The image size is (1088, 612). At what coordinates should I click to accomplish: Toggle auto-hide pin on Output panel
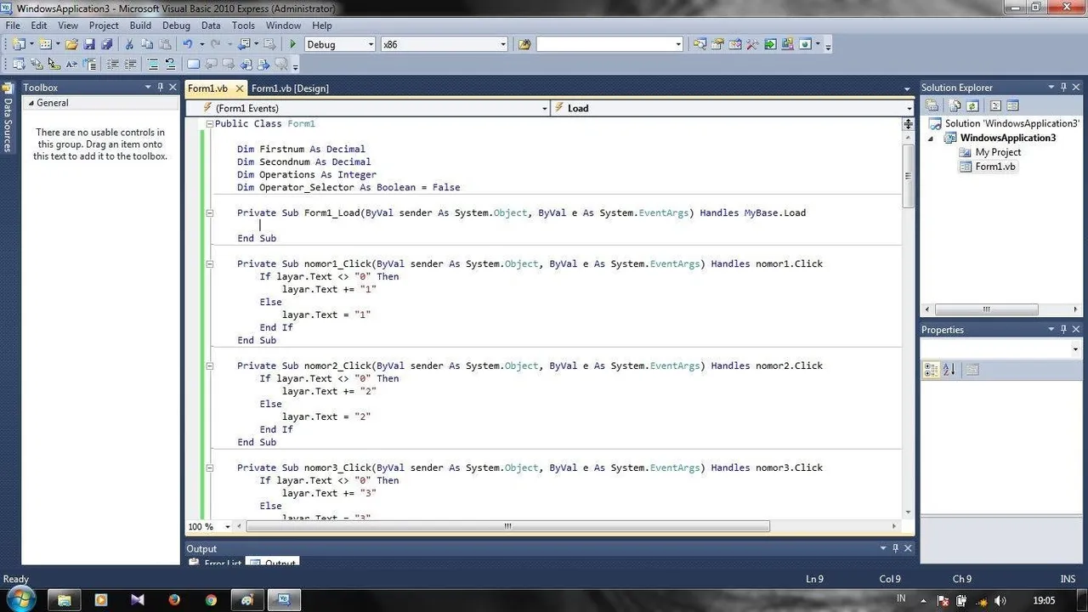click(896, 549)
